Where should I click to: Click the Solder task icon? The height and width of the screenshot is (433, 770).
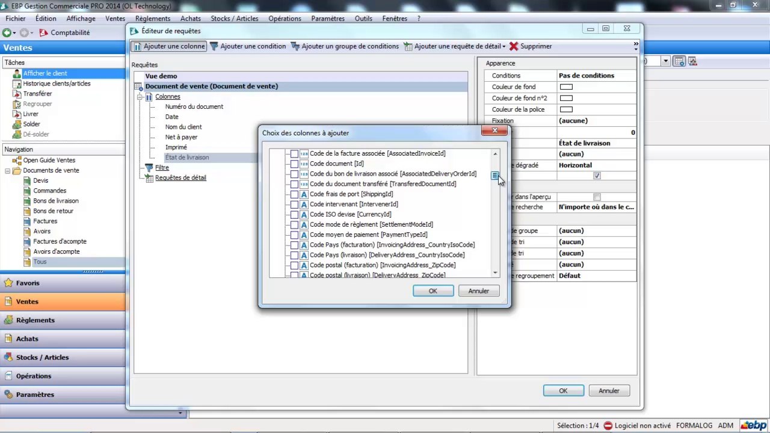click(16, 124)
